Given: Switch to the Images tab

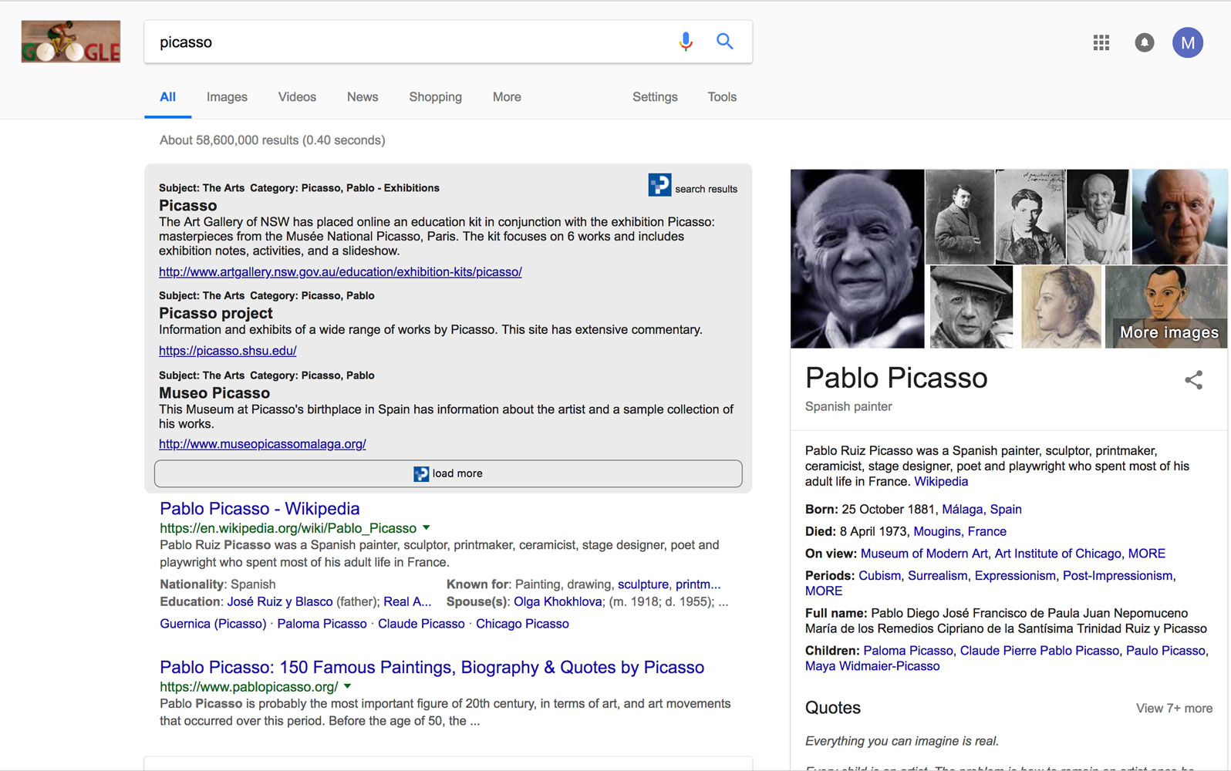Looking at the screenshot, I should pos(227,97).
